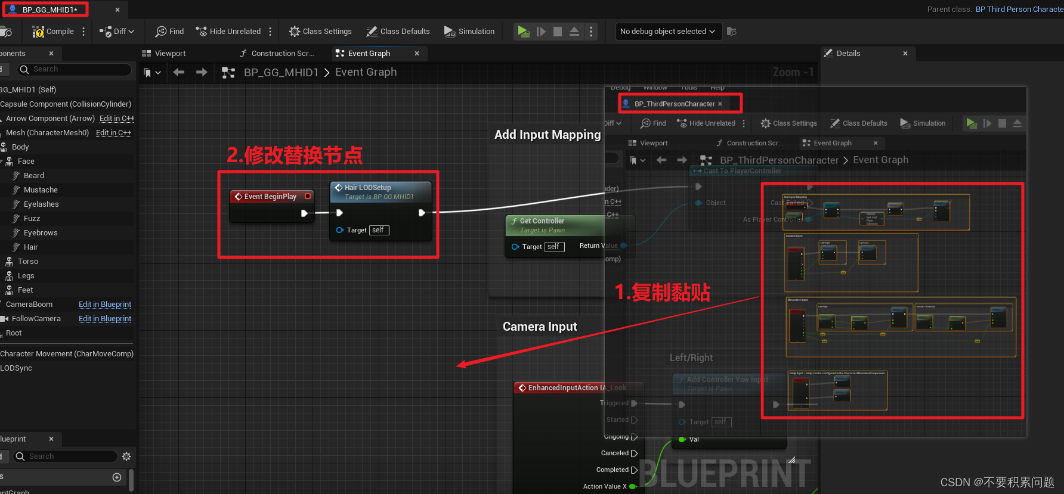This screenshot has width=1064, height=494.
Task: Click the Event BeginPlay node
Action: (271, 206)
